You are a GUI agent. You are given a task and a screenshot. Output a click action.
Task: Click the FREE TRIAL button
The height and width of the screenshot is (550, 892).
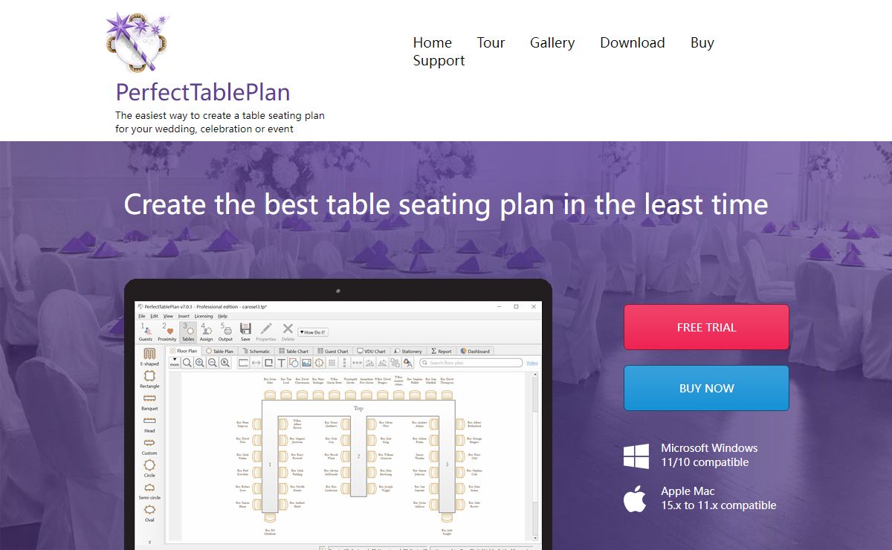click(706, 327)
